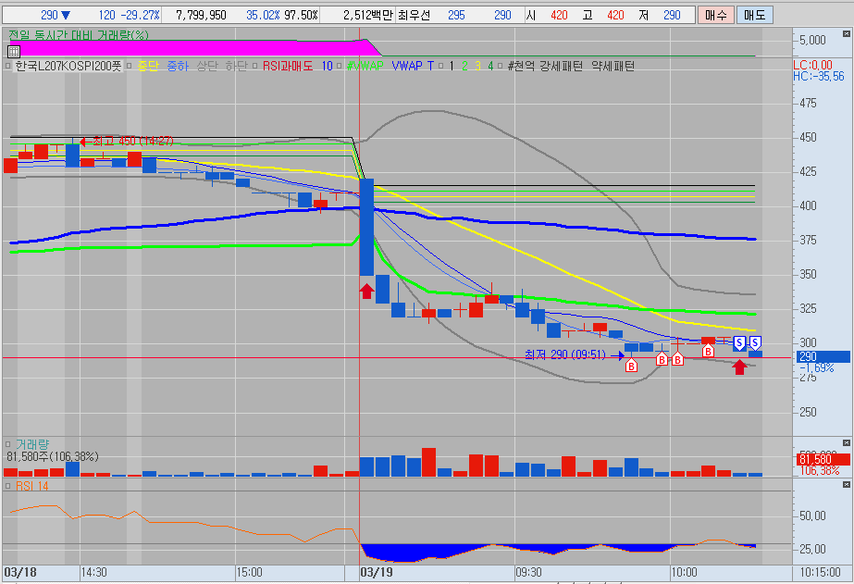Click the 35.02% value in the top bar
Viewport: 854px width, 584px height.
tap(263, 15)
